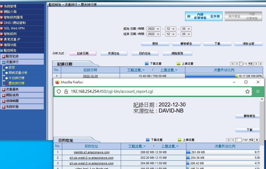Click the 更新 button
This screenshot has height=169, width=266.
pyautogui.click(x=155, y=44)
